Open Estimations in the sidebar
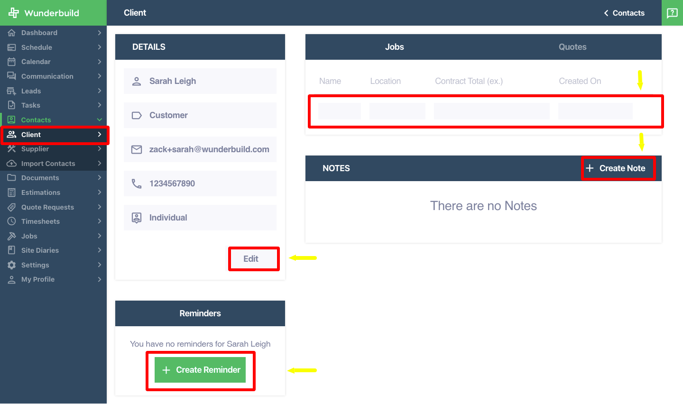This screenshot has height=404, width=683. pyautogui.click(x=53, y=193)
